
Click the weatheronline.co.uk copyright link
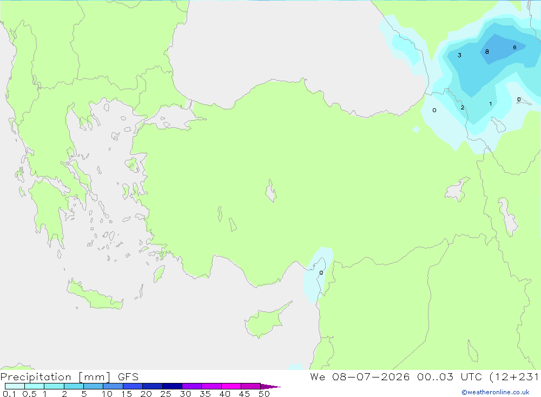click(496, 392)
